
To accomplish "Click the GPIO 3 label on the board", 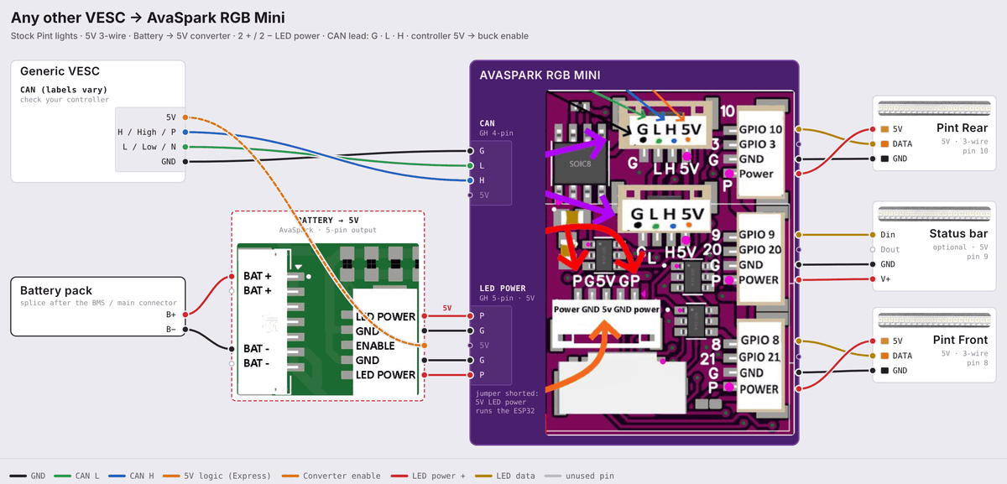I will click(x=757, y=144).
